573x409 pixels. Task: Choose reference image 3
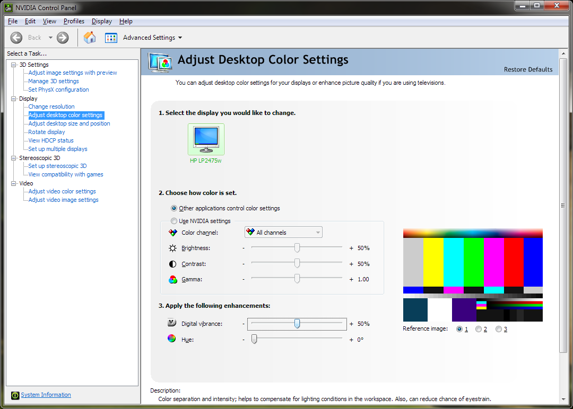pyautogui.click(x=498, y=329)
